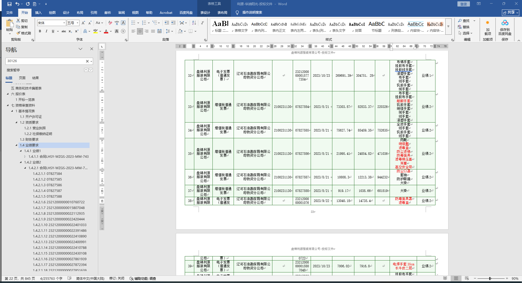The image size is (522, 283).
Task: Click the 查找 find button
Action: tap(464, 21)
